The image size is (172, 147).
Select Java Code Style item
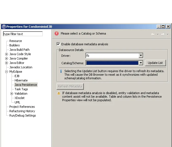(20, 54)
